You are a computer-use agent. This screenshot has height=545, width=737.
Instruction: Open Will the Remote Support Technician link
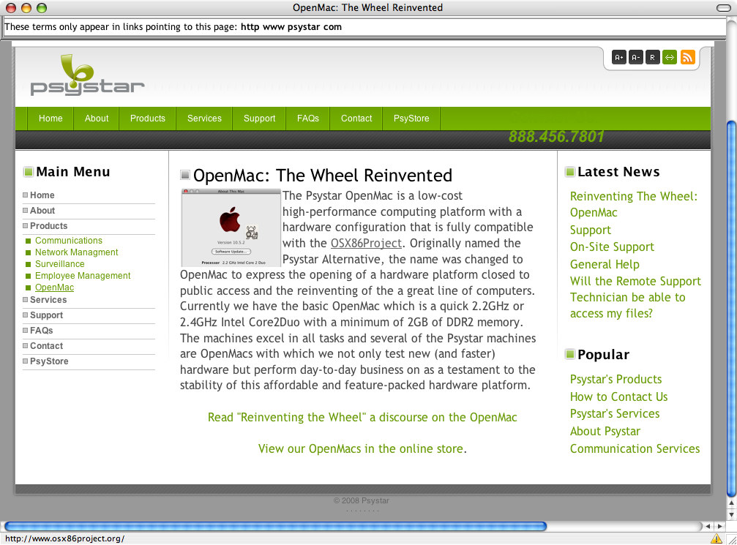tap(635, 298)
